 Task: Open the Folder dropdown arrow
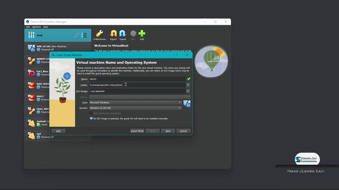pyautogui.click(x=188, y=85)
